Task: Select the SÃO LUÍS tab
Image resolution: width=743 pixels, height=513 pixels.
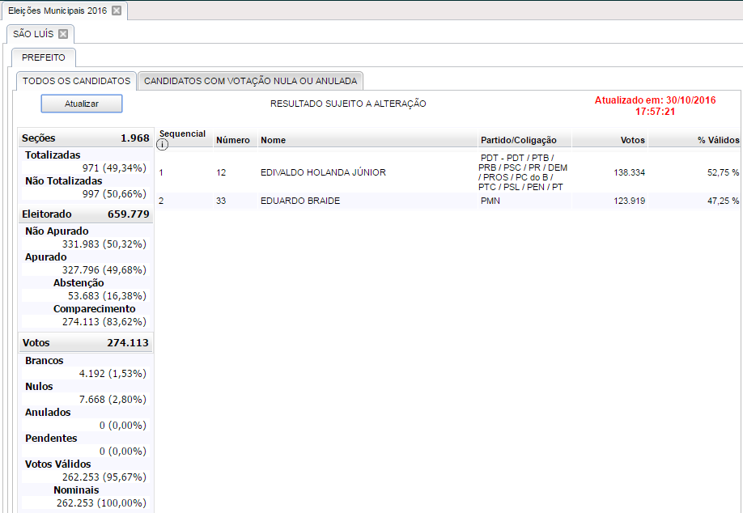Action: 32,34
